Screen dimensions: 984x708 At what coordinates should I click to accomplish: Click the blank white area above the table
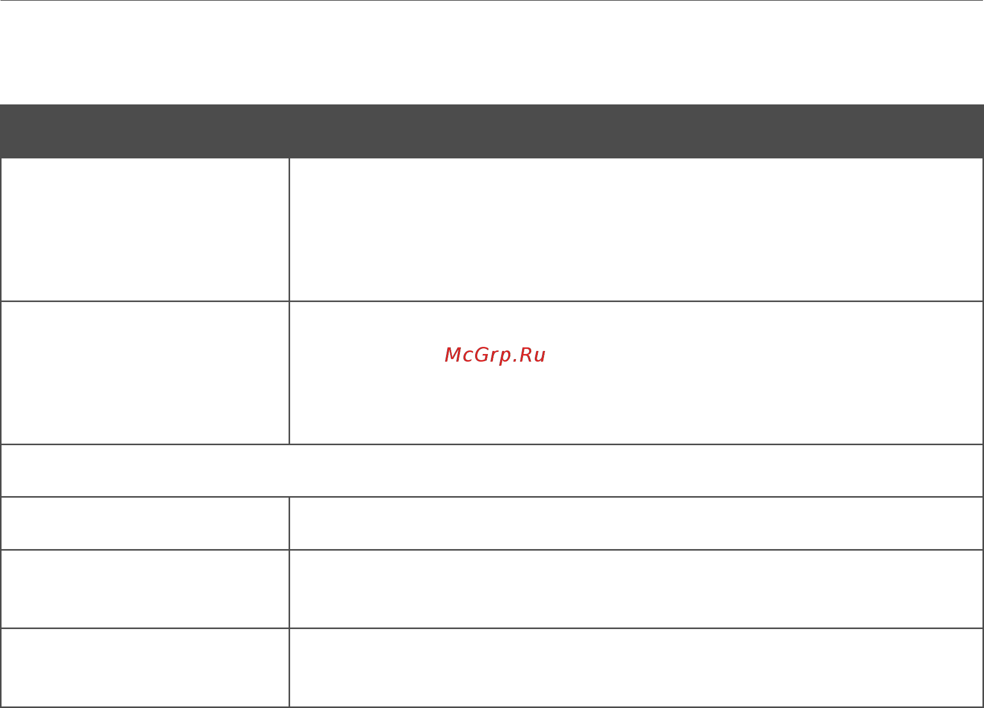pos(492,52)
